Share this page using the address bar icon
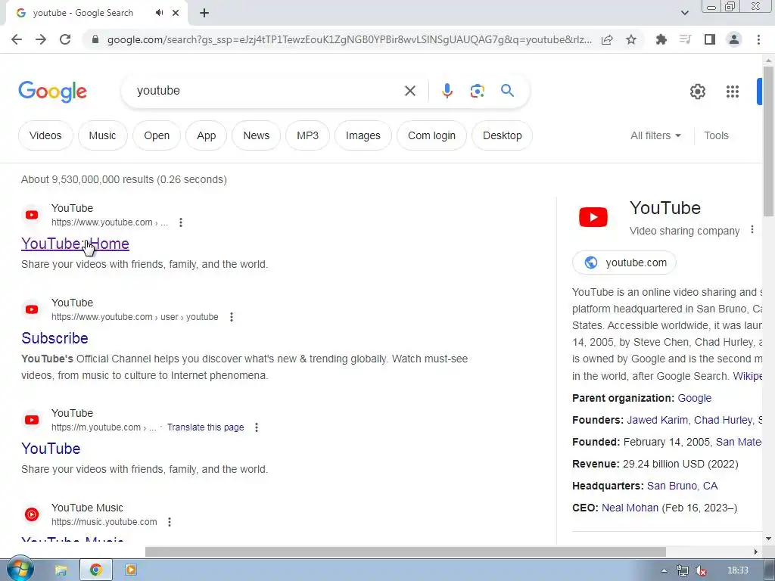The image size is (775, 581). click(x=607, y=39)
